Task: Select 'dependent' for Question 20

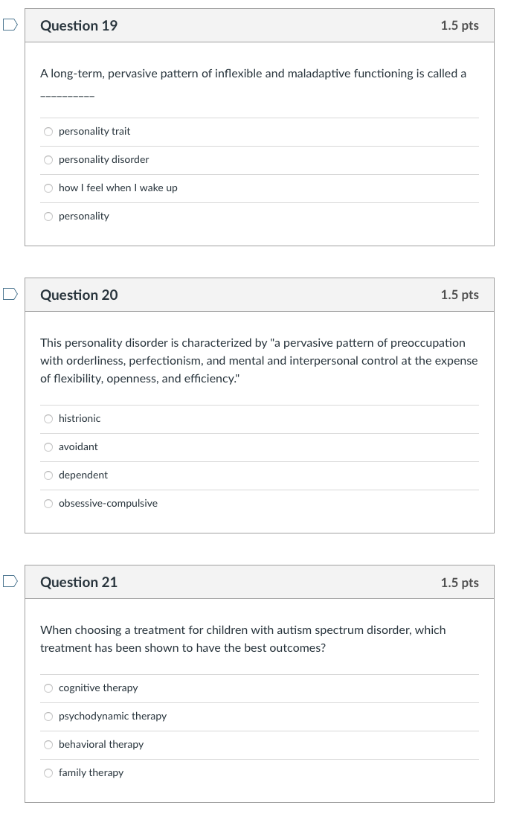Action: 48,475
